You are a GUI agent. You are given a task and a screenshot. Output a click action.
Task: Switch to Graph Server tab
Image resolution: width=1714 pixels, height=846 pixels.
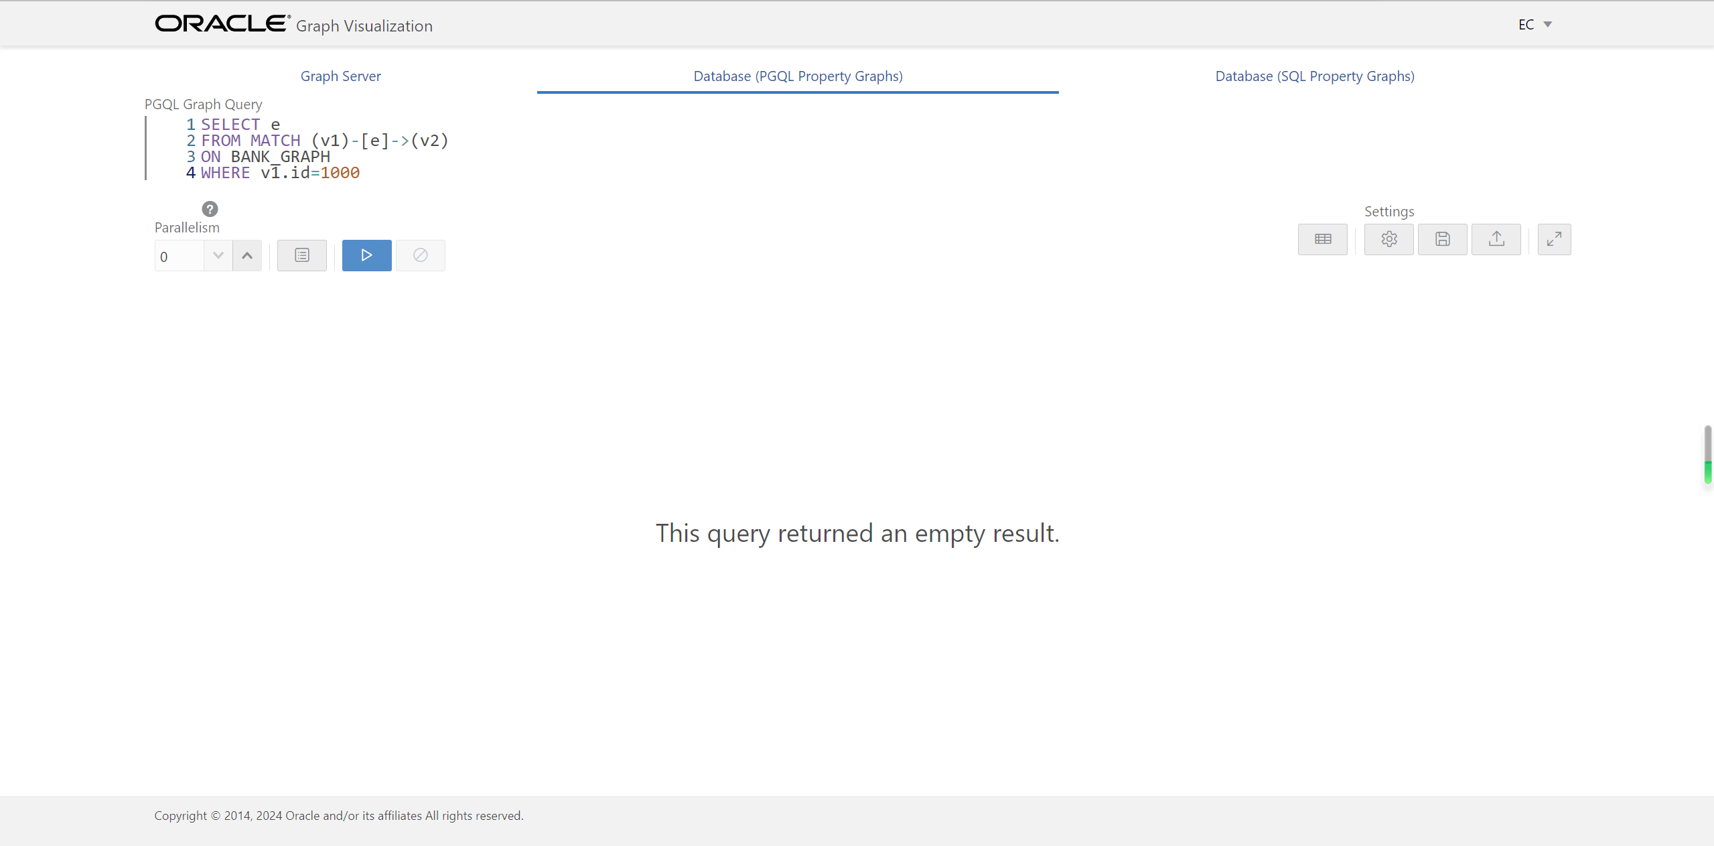pyautogui.click(x=340, y=76)
